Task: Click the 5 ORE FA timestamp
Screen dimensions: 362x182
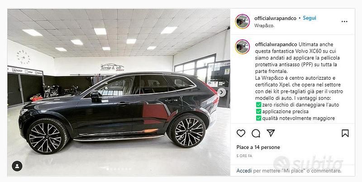Action: point(244,156)
